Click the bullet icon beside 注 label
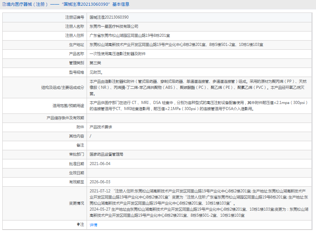 79,225
